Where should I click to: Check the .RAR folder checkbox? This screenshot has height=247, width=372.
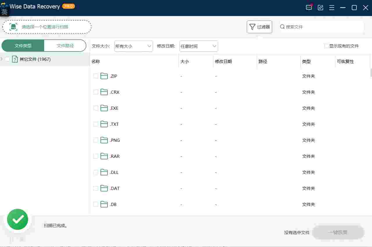point(96,156)
